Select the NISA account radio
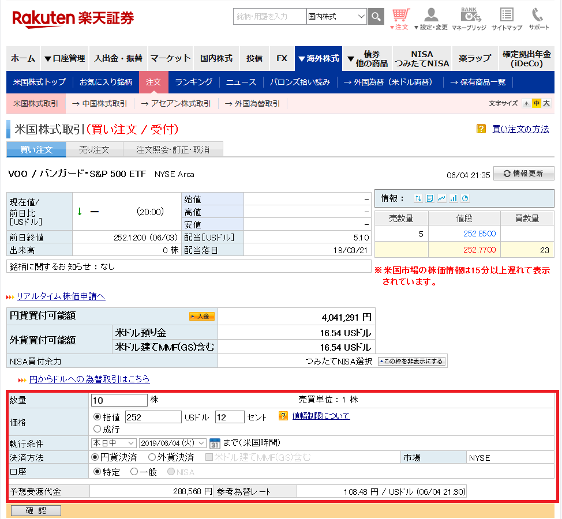The height and width of the screenshot is (519, 562). tap(171, 472)
